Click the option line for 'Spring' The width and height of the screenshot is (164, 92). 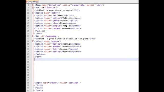click(x=58, y=44)
